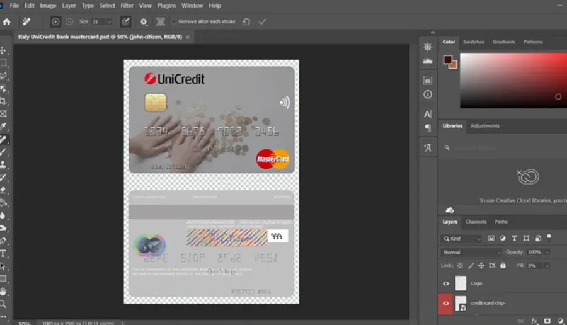
Task: Open the brush Size dropdown
Action: point(109,21)
